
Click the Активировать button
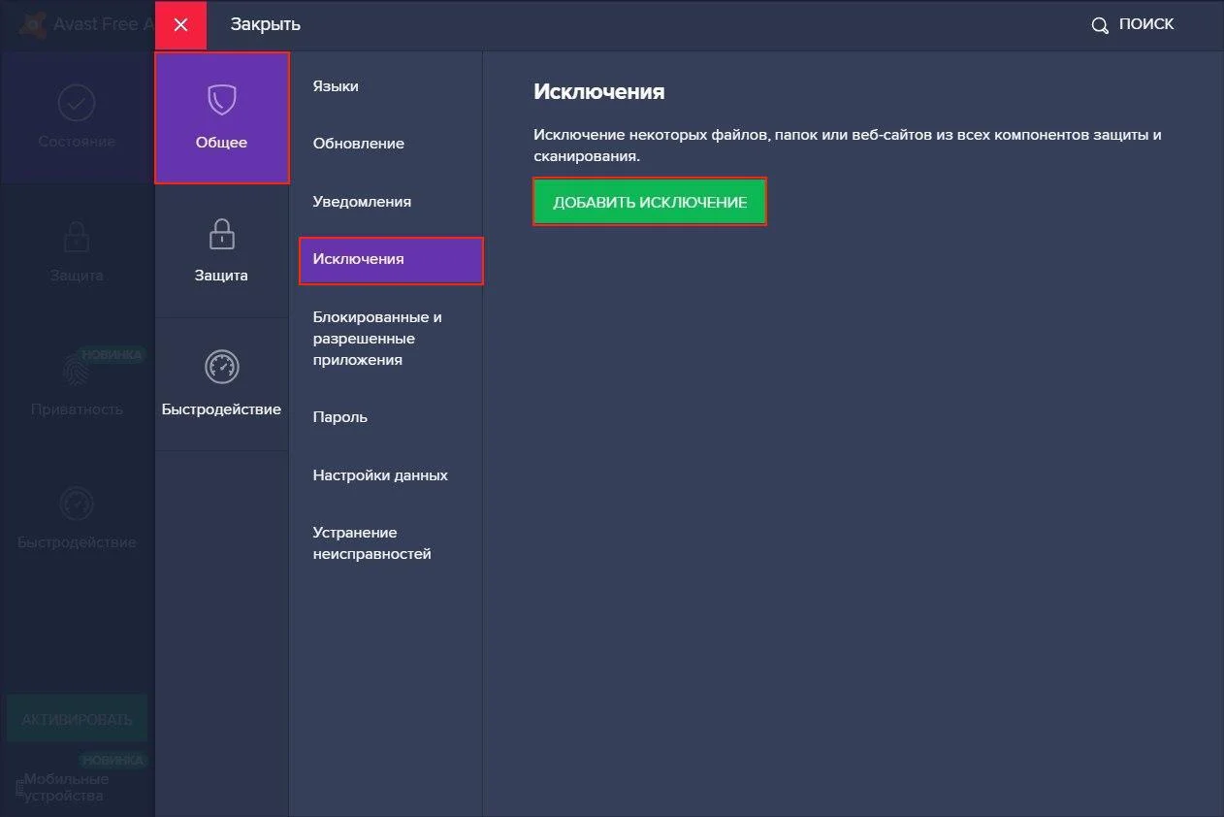[x=77, y=720]
